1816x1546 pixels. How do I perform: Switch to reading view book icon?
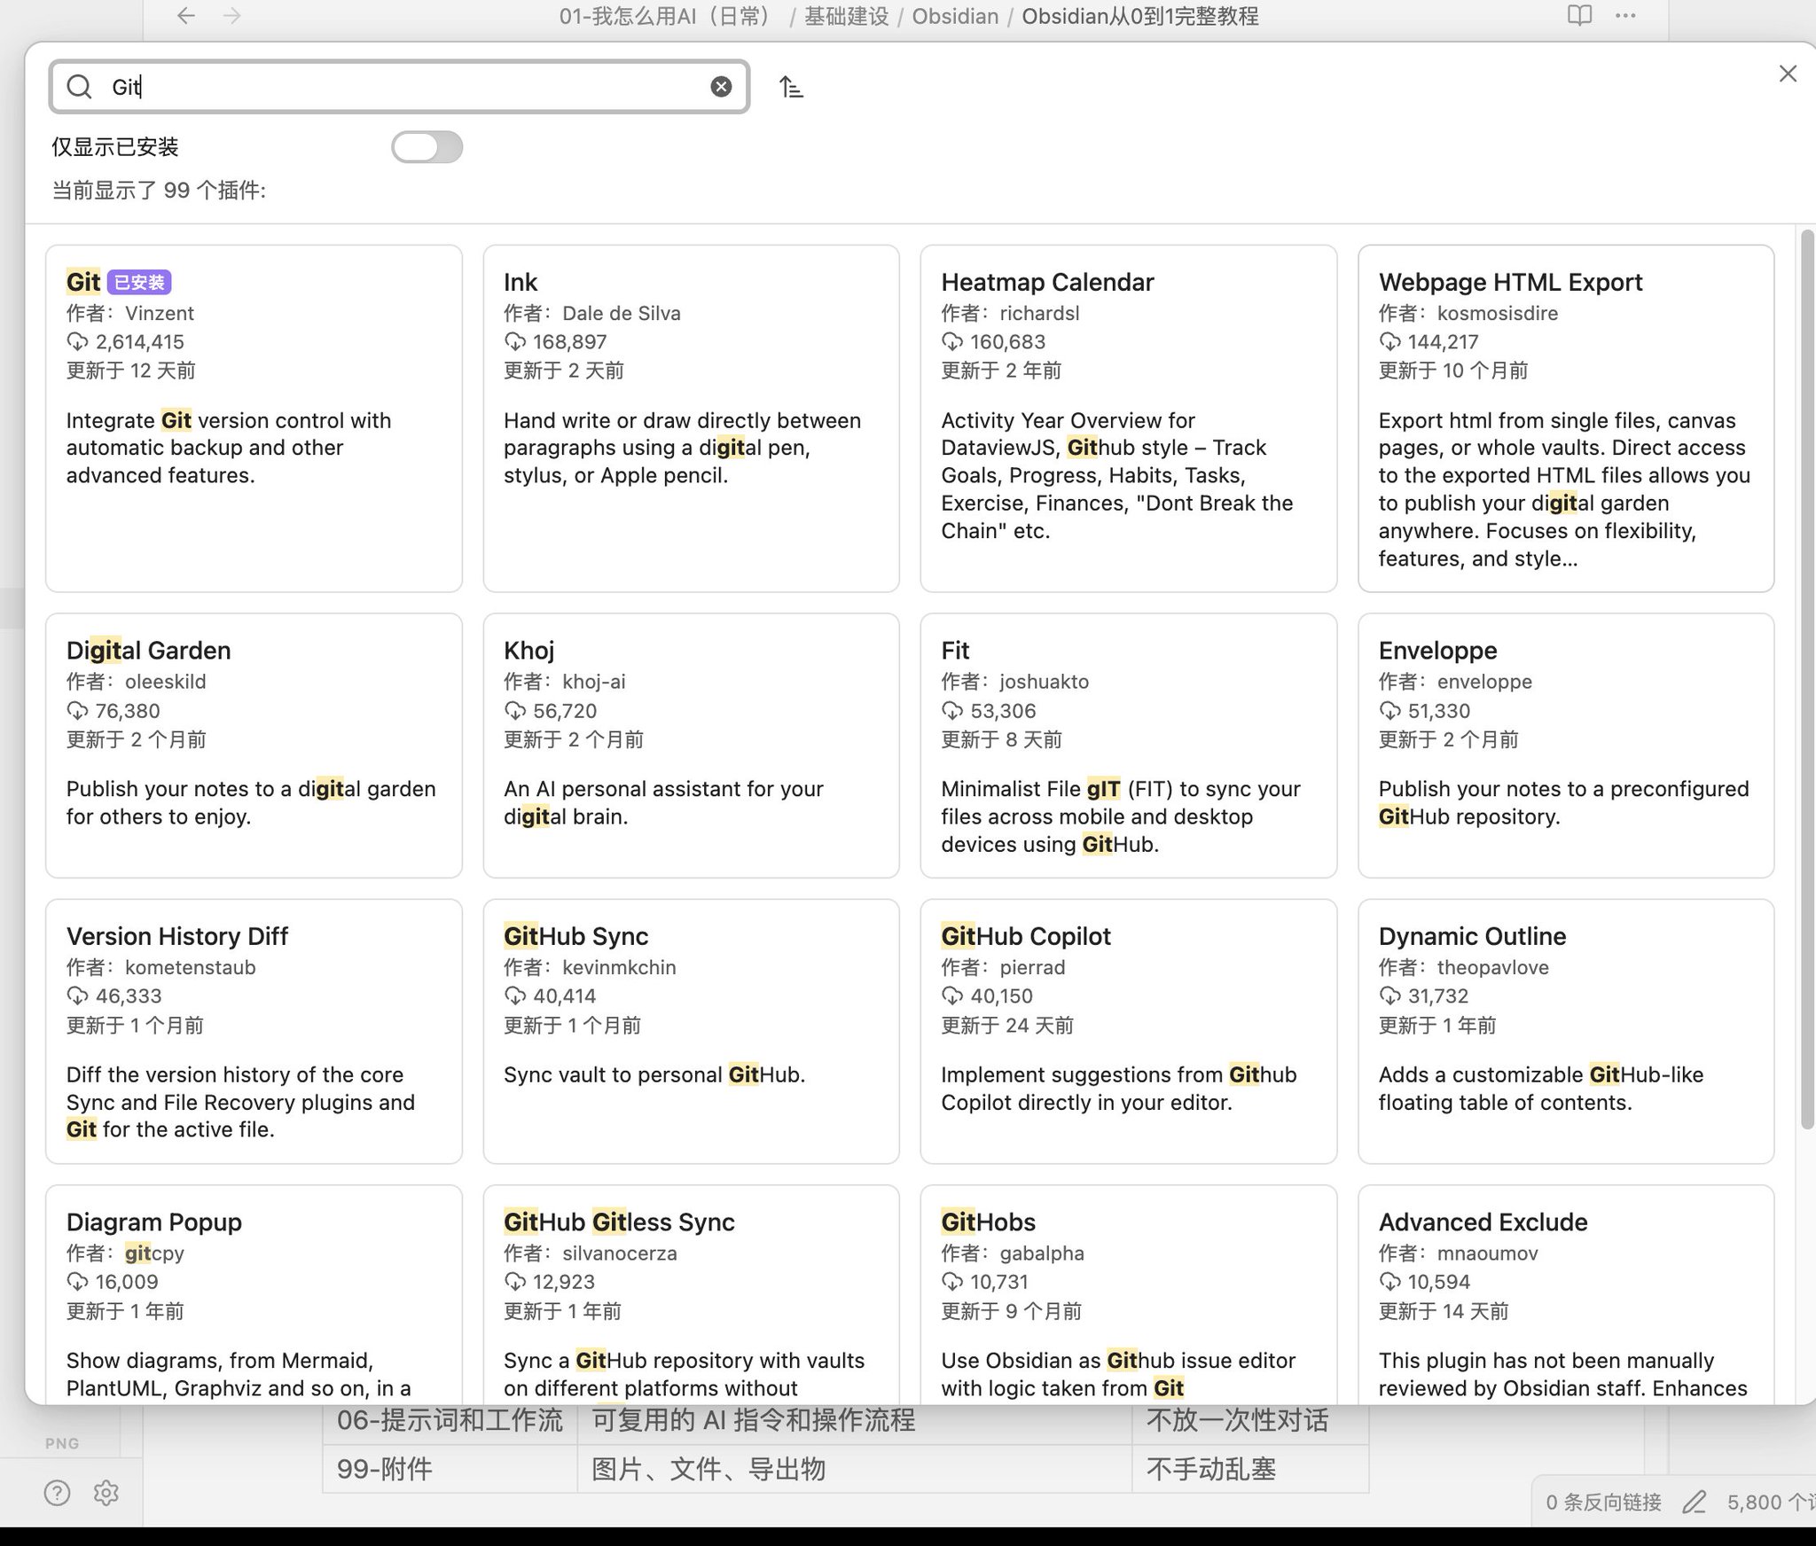pos(1579,15)
